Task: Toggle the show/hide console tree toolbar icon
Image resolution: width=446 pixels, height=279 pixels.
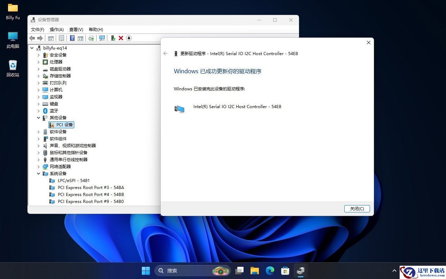Action: click(x=51, y=38)
